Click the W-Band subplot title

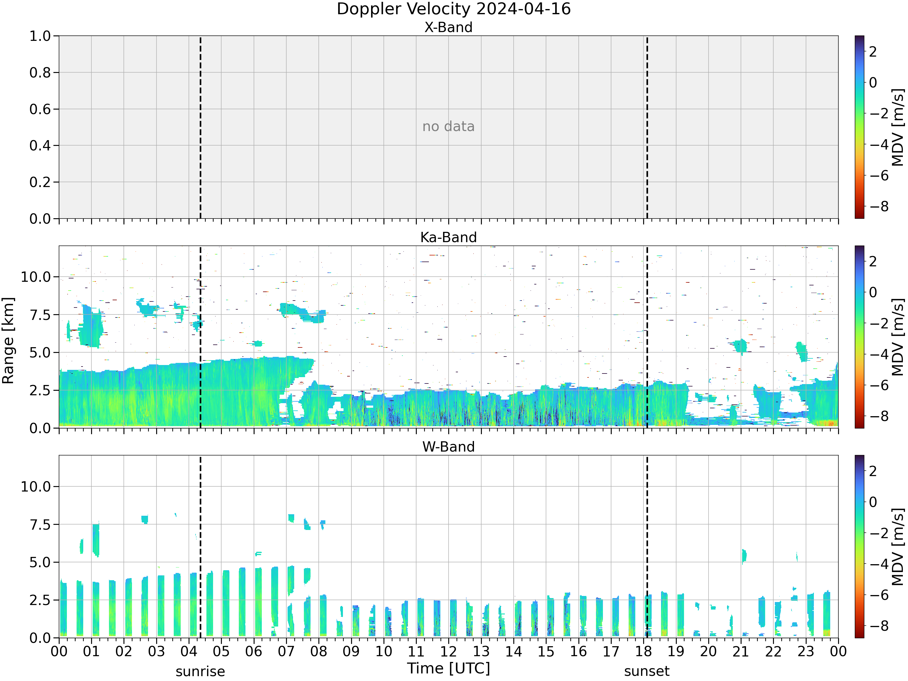click(448, 447)
